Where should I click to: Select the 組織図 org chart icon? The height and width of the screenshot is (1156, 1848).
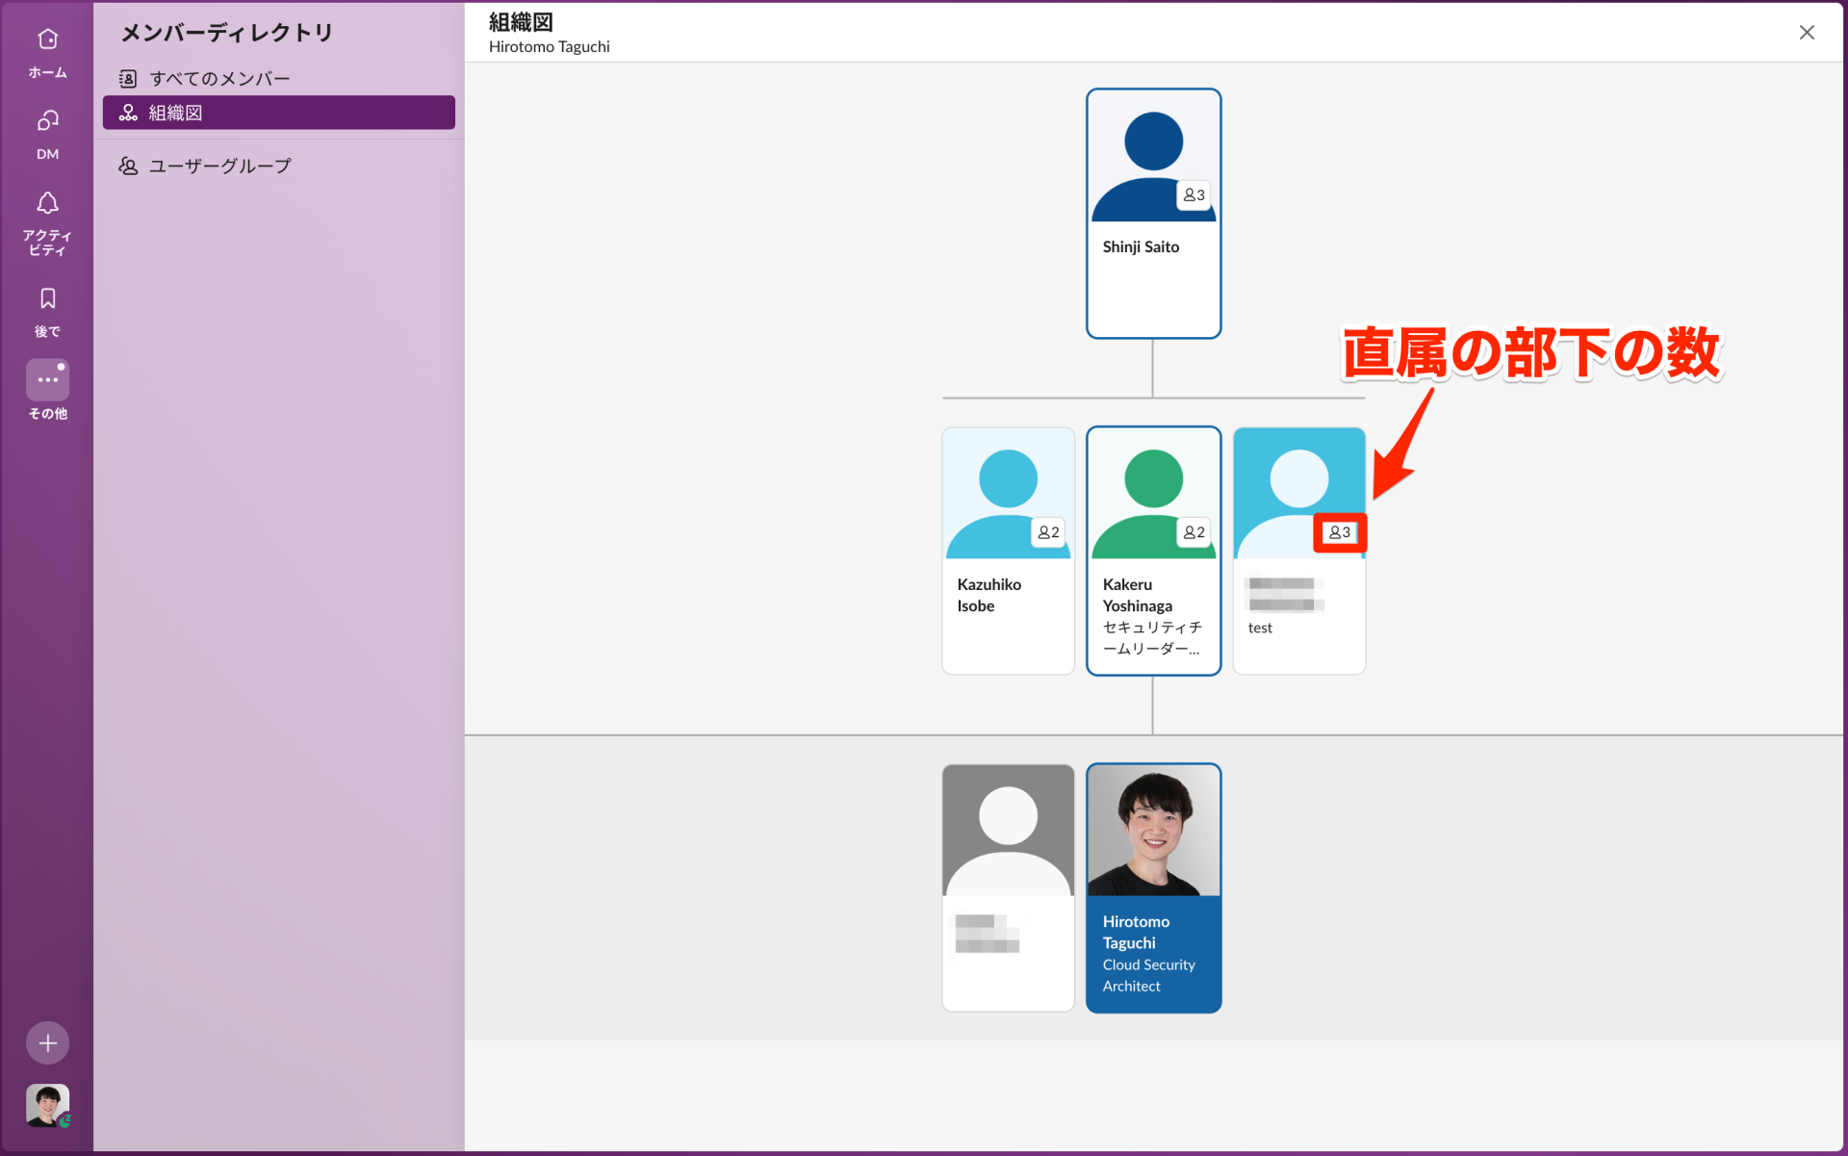click(x=128, y=113)
